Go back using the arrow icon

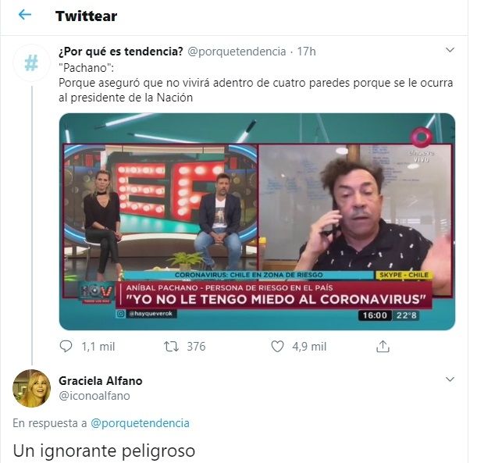25,14
